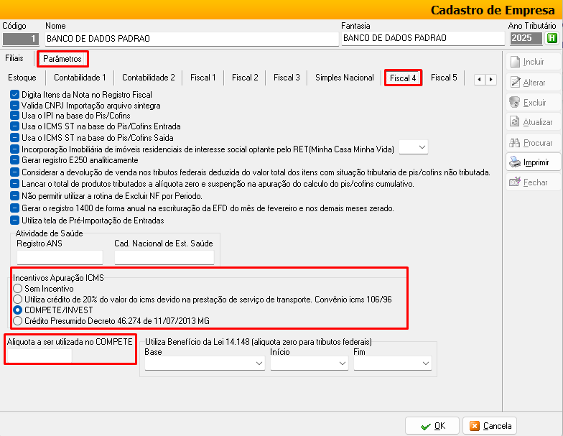
Task: Click the Nome field BANCO DE DADOS PADRAO
Action: click(192, 39)
